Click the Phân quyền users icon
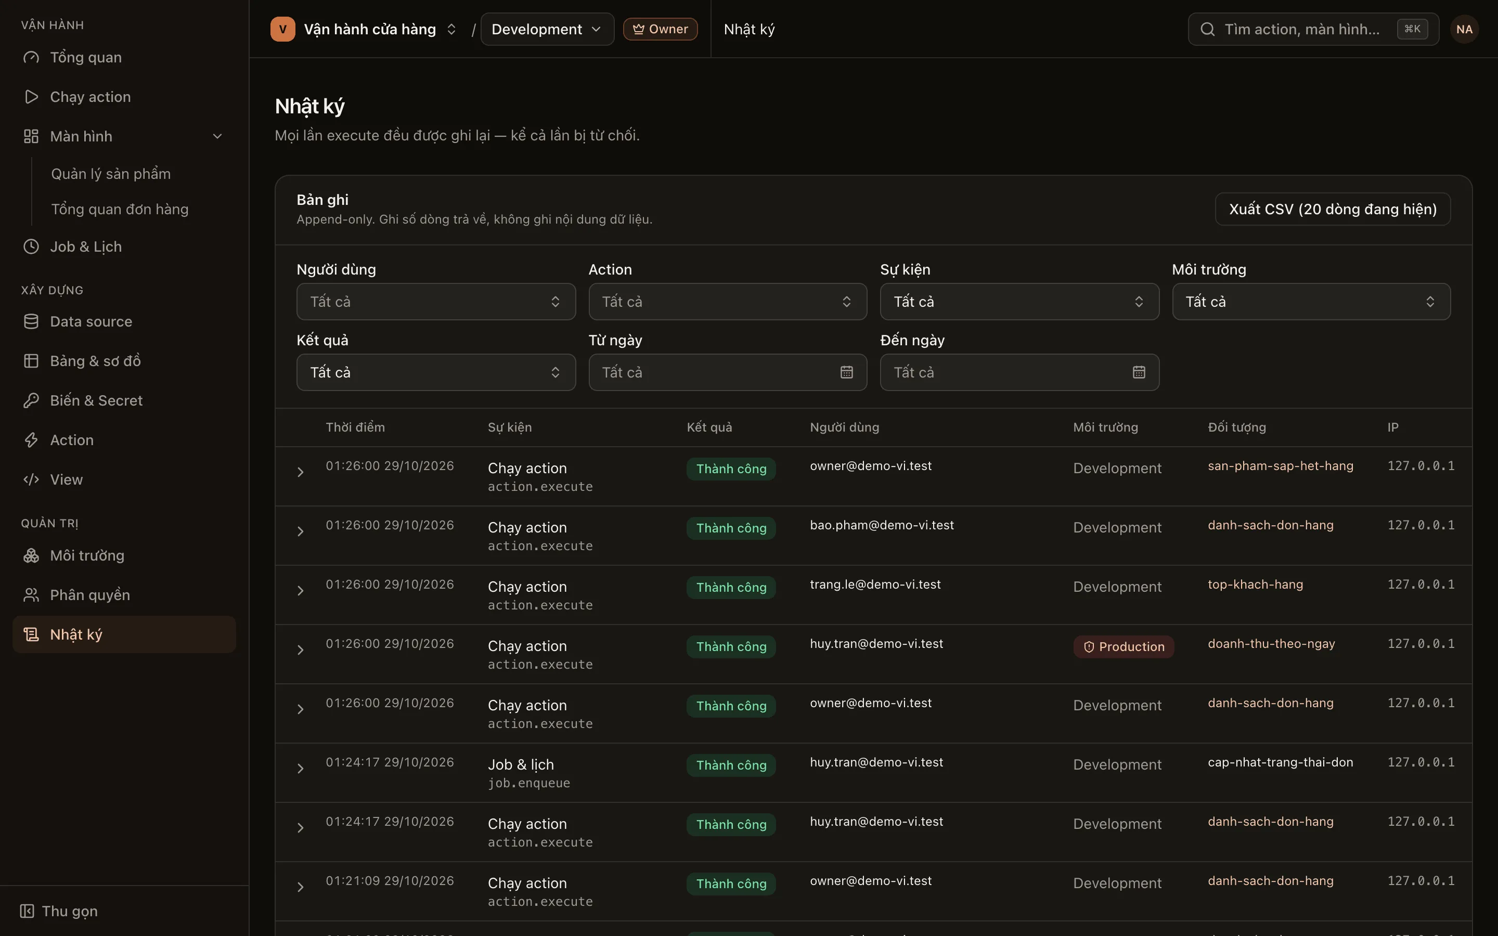1498x936 pixels. [x=31, y=595]
